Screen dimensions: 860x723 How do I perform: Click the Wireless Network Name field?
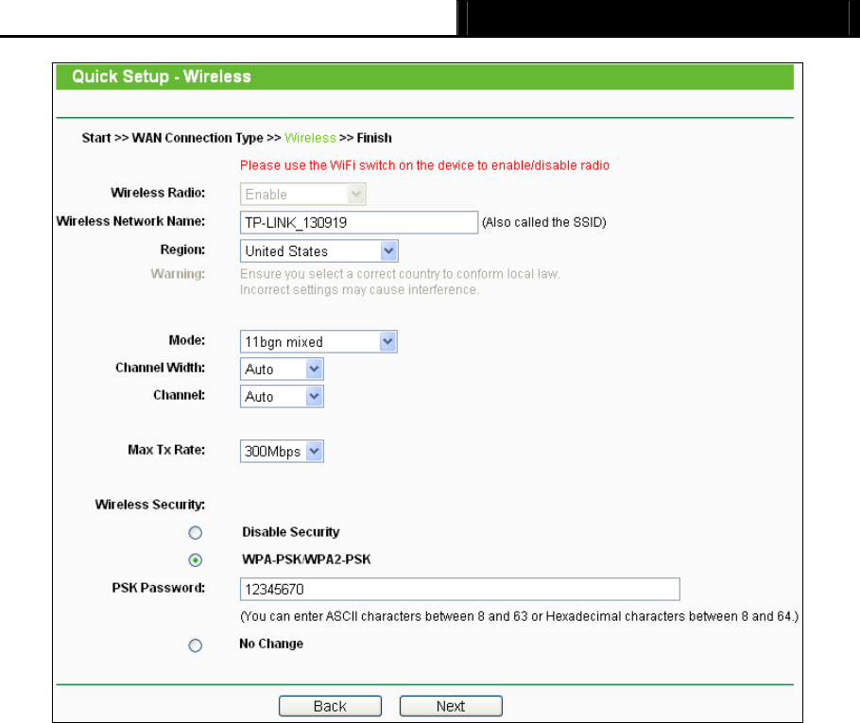click(x=359, y=222)
